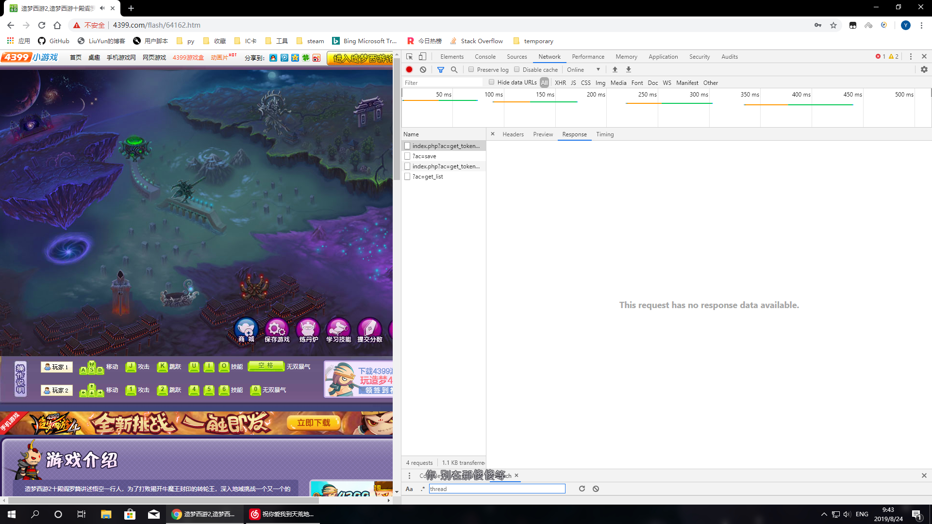Refresh the drawer search results
Viewport: 932px width, 524px height.
(x=582, y=489)
